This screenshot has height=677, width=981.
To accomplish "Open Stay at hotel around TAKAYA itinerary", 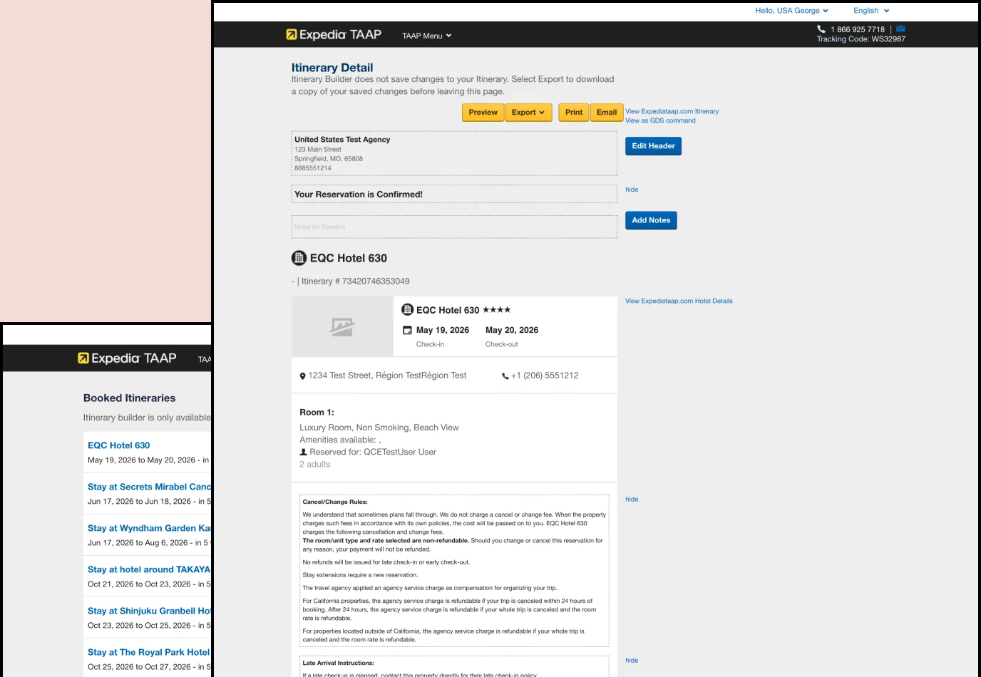I will tap(150, 569).
